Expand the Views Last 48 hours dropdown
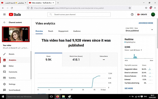 coord(133,50)
